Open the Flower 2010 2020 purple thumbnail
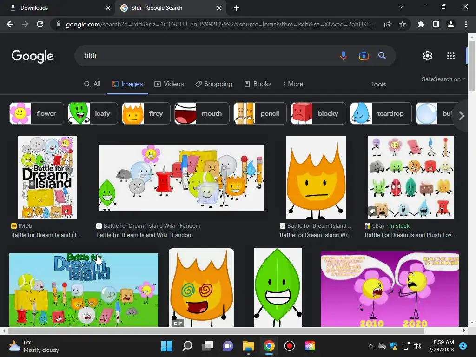The height and width of the screenshot is (357, 476). (x=390, y=289)
